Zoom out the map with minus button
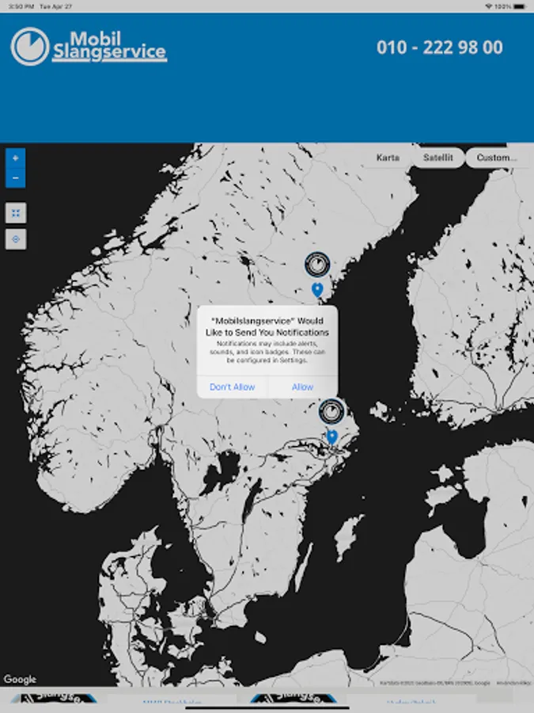Image resolution: width=534 pixels, height=713 pixels. (16, 177)
